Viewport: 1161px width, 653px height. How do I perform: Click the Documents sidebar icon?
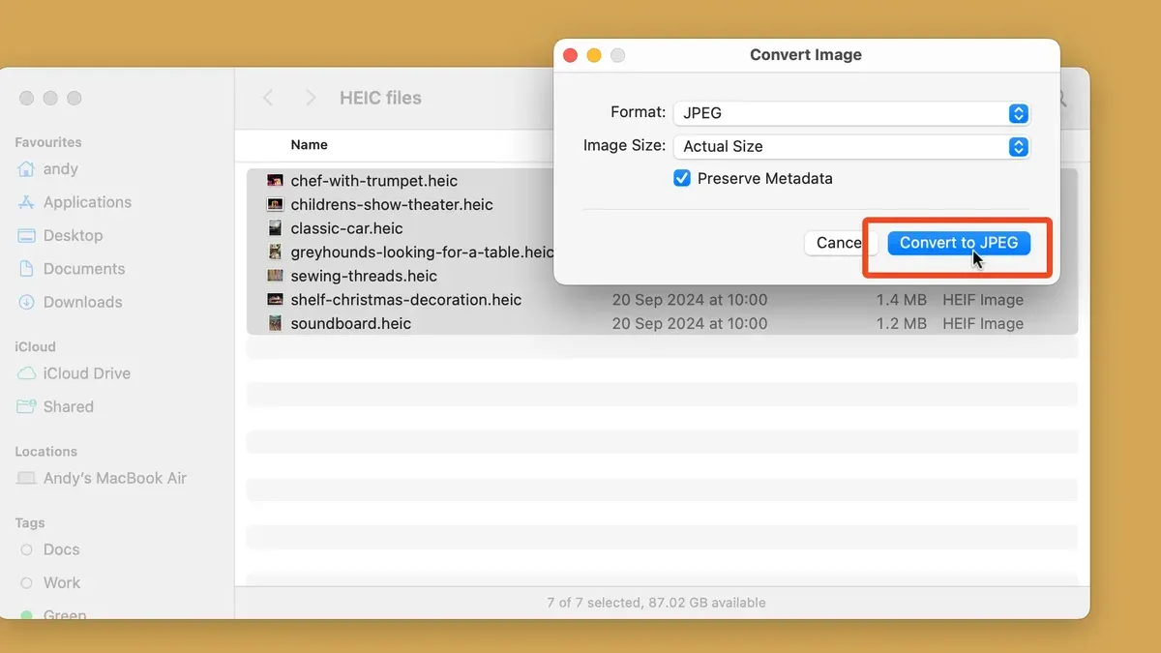click(x=26, y=269)
